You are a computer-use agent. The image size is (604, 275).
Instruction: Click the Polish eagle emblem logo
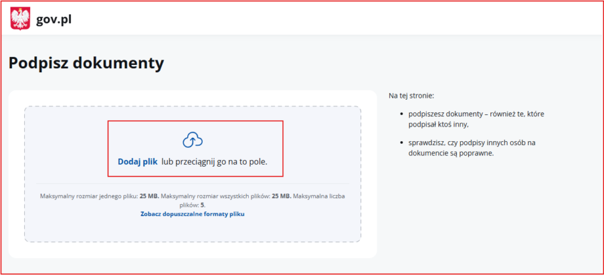point(20,18)
